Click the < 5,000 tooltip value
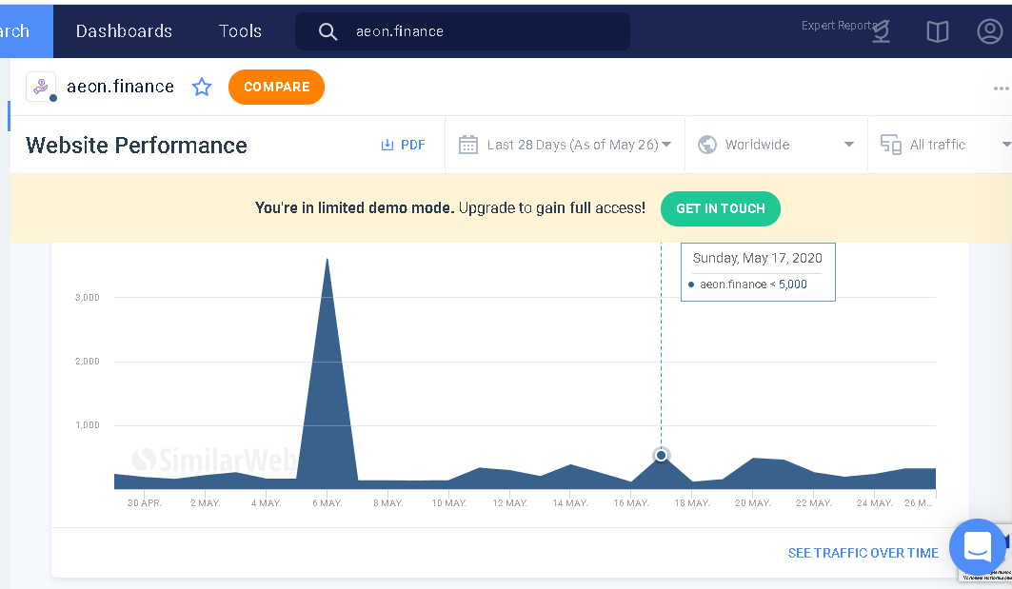Image resolution: width=1012 pixels, height=589 pixels. [788, 285]
